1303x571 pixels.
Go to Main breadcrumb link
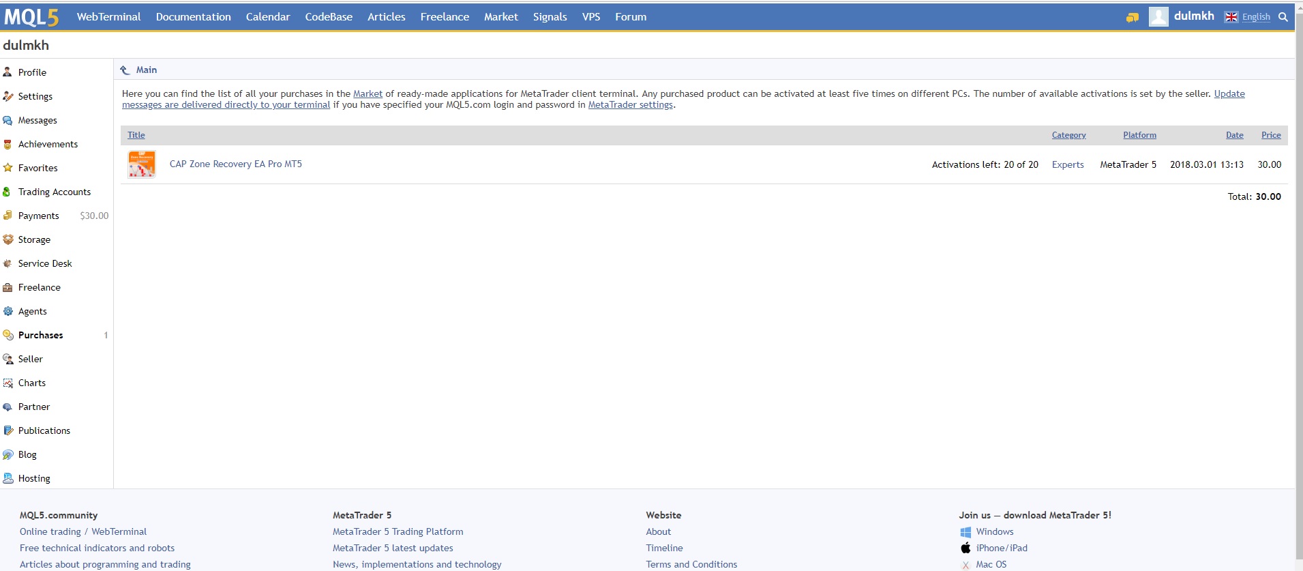(147, 70)
